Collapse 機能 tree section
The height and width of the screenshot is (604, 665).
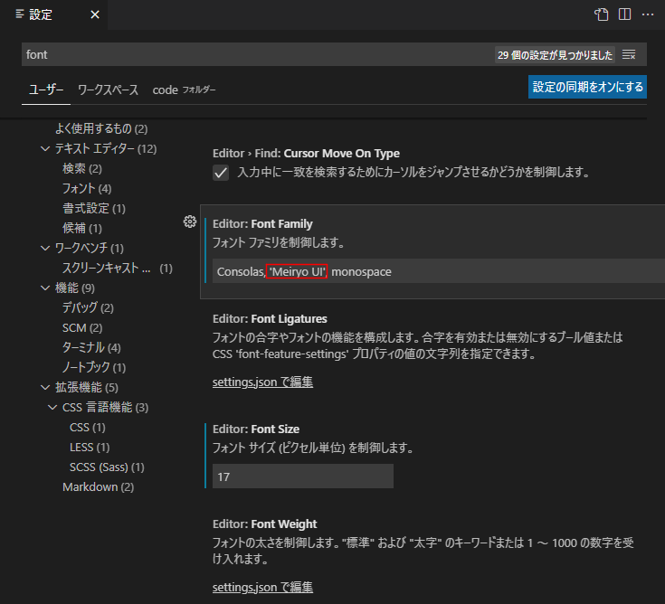(x=45, y=288)
